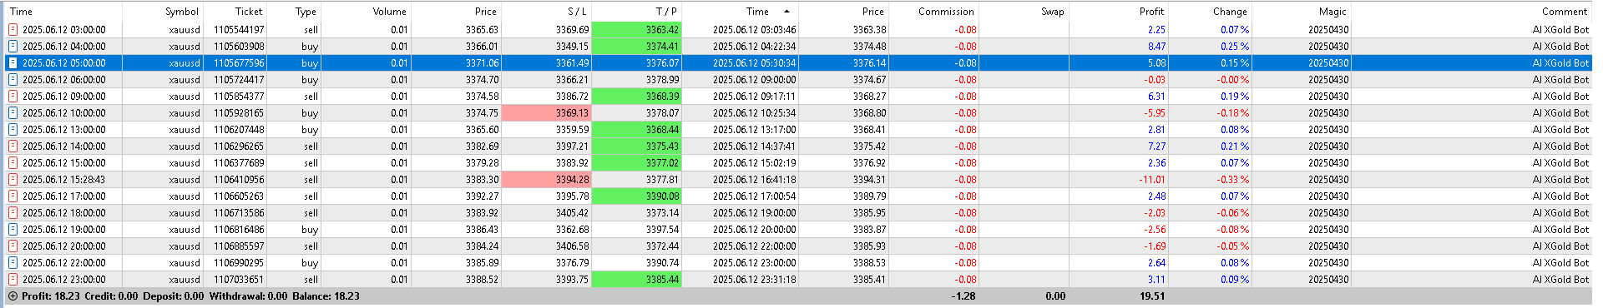Click the order icon of ticket 1105677596
The width and height of the screenshot is (1603, 308).
(13, 63)
